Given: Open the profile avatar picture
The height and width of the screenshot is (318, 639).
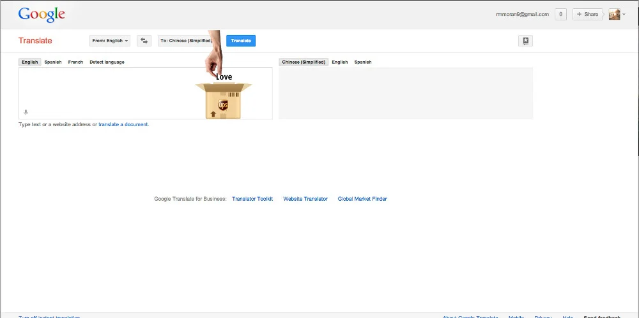Looking at the screenshot, I should 614,14.
